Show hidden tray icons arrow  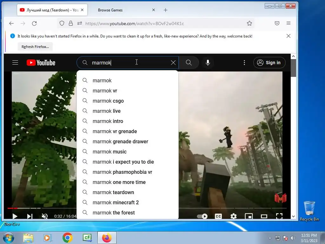point(270,238)
